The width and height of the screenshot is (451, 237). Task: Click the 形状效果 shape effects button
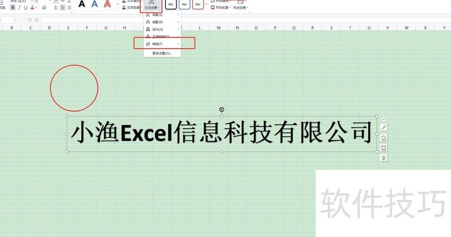(240, 5)
